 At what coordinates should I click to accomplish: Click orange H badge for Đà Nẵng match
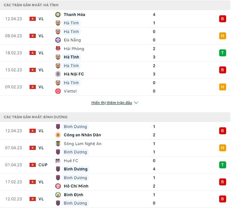click(x=223, y=36)
